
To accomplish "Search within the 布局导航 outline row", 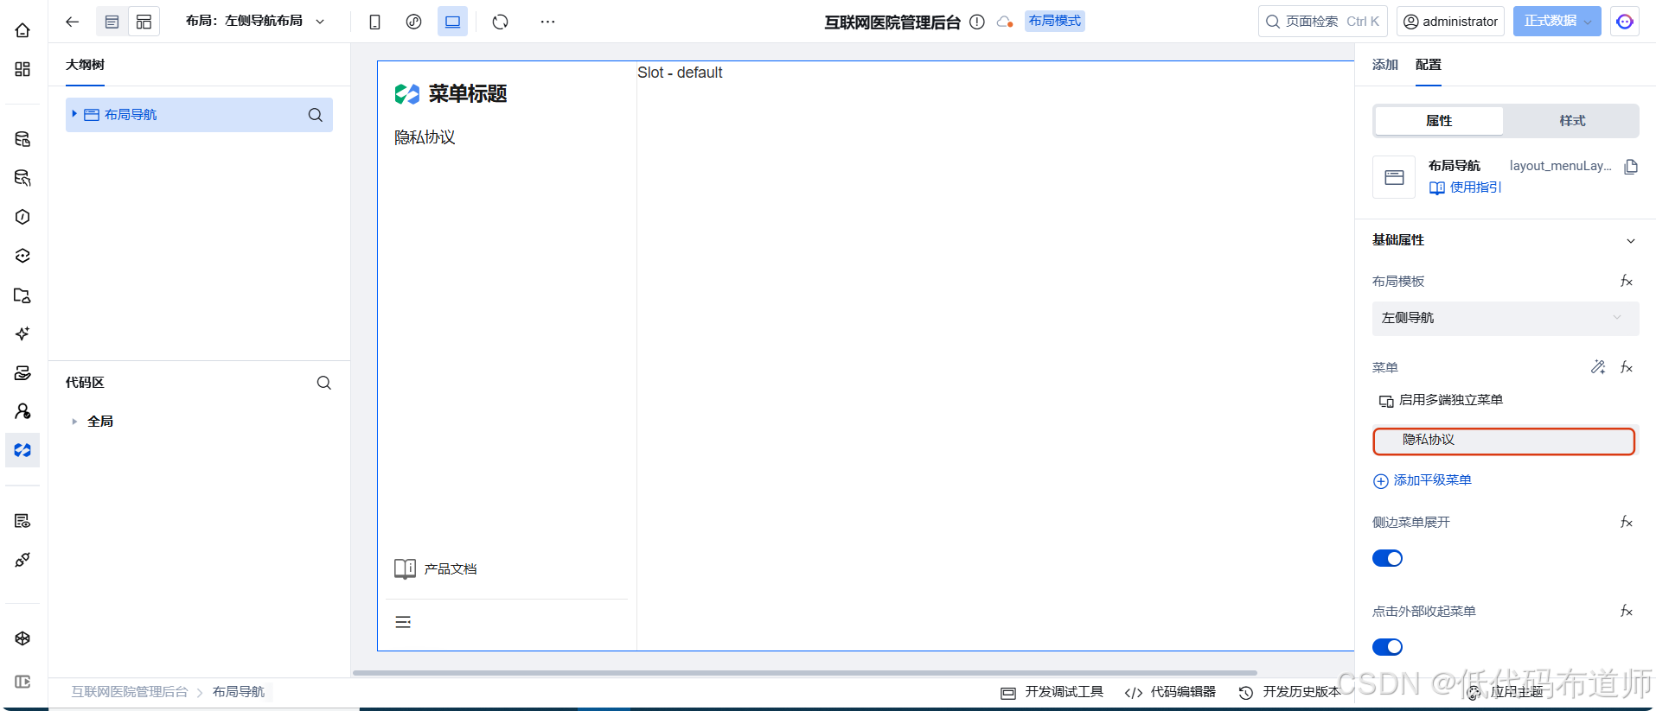I will 315,115.
